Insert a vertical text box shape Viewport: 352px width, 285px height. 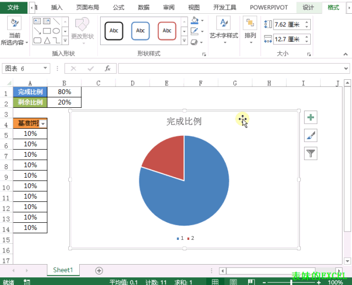click(47, 21)
